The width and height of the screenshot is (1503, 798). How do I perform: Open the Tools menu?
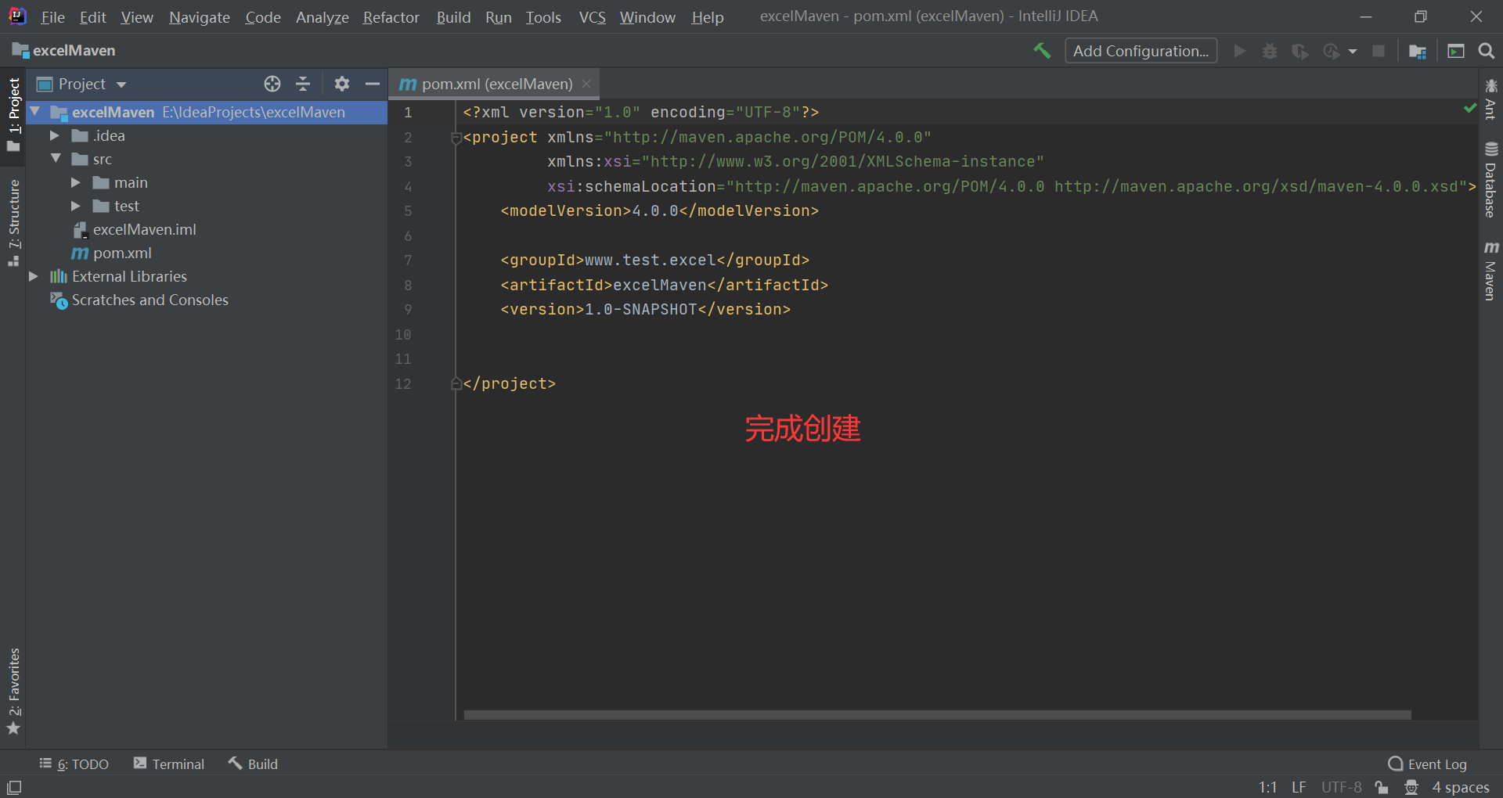click(543, 17)
